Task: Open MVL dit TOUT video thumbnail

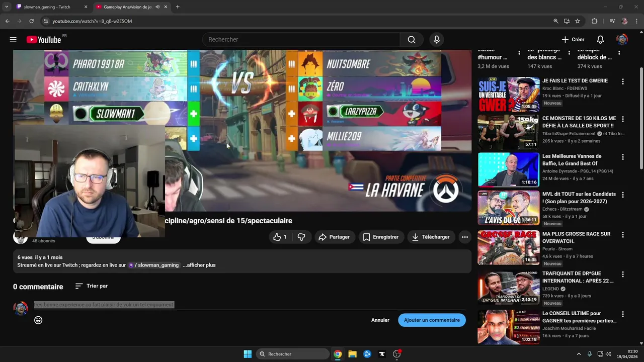Action: [x=508, y=208]
